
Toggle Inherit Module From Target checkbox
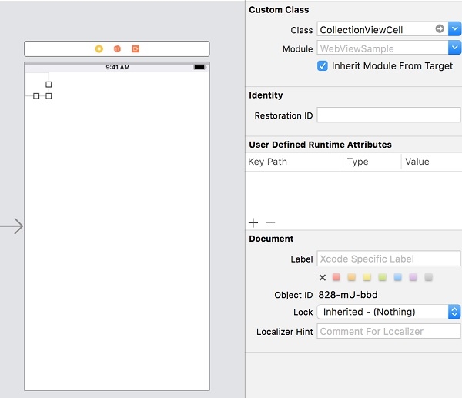[323, 66]
